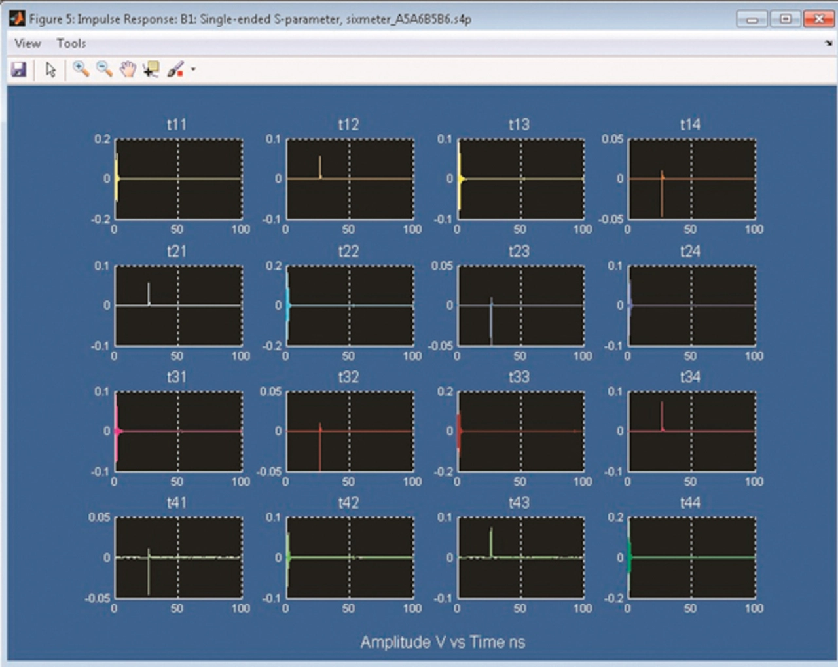Activate the Zoom Out tool
The width and height of the screenshot is (838, 667).
pyautogui.click(x=104, y=69)
